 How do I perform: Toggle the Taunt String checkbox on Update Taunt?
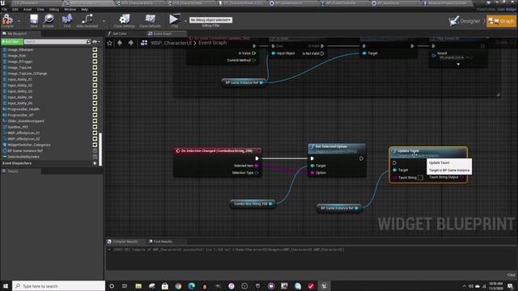point(420,178)
